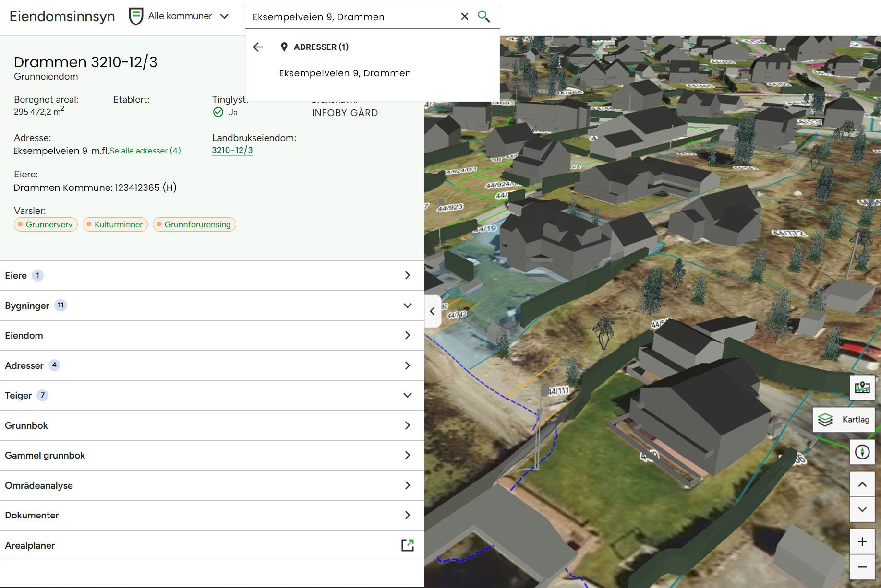This screenshot has width=881, height=588.
Task: Open Arealplaner external link icon
Action: tap(408, 545)
